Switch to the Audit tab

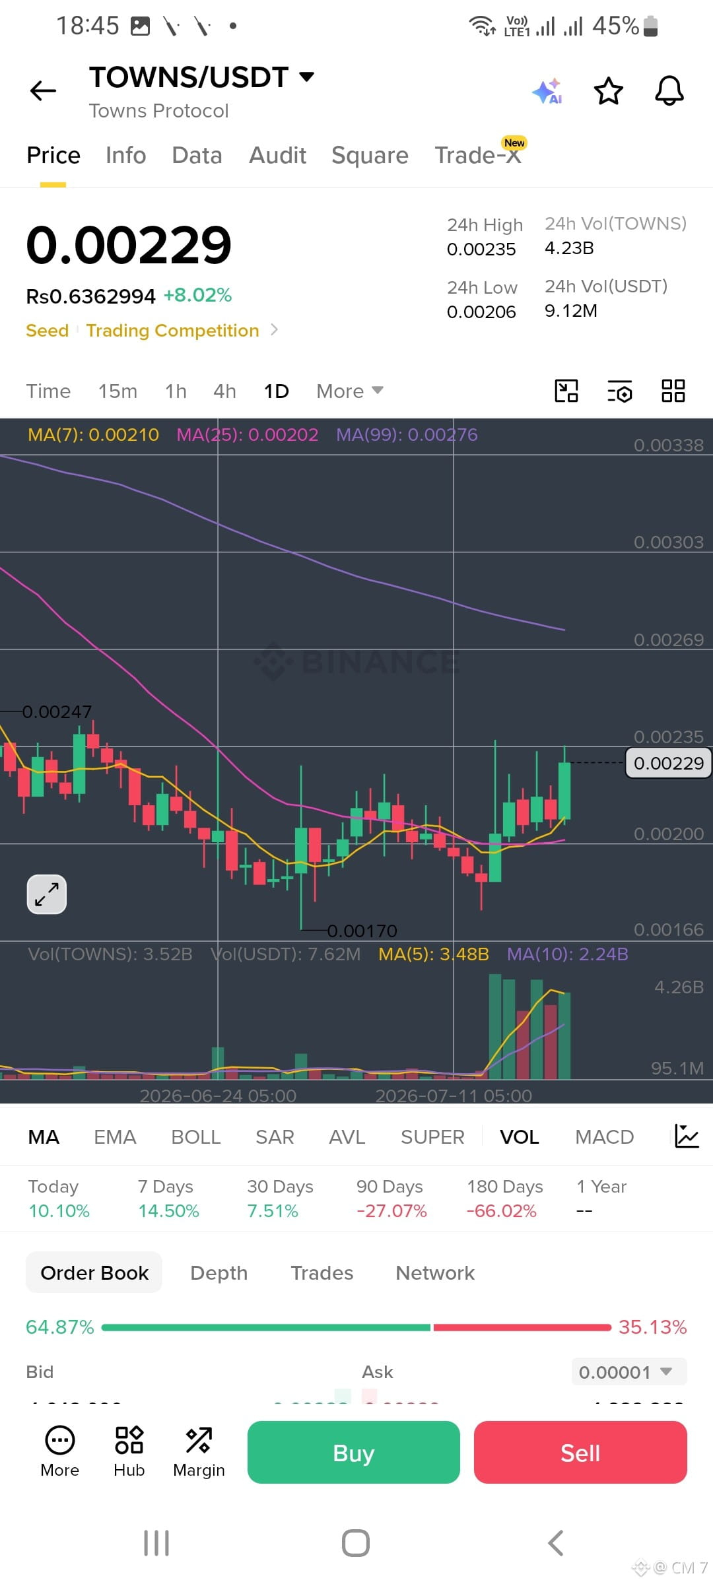click(x=277, y=155)
